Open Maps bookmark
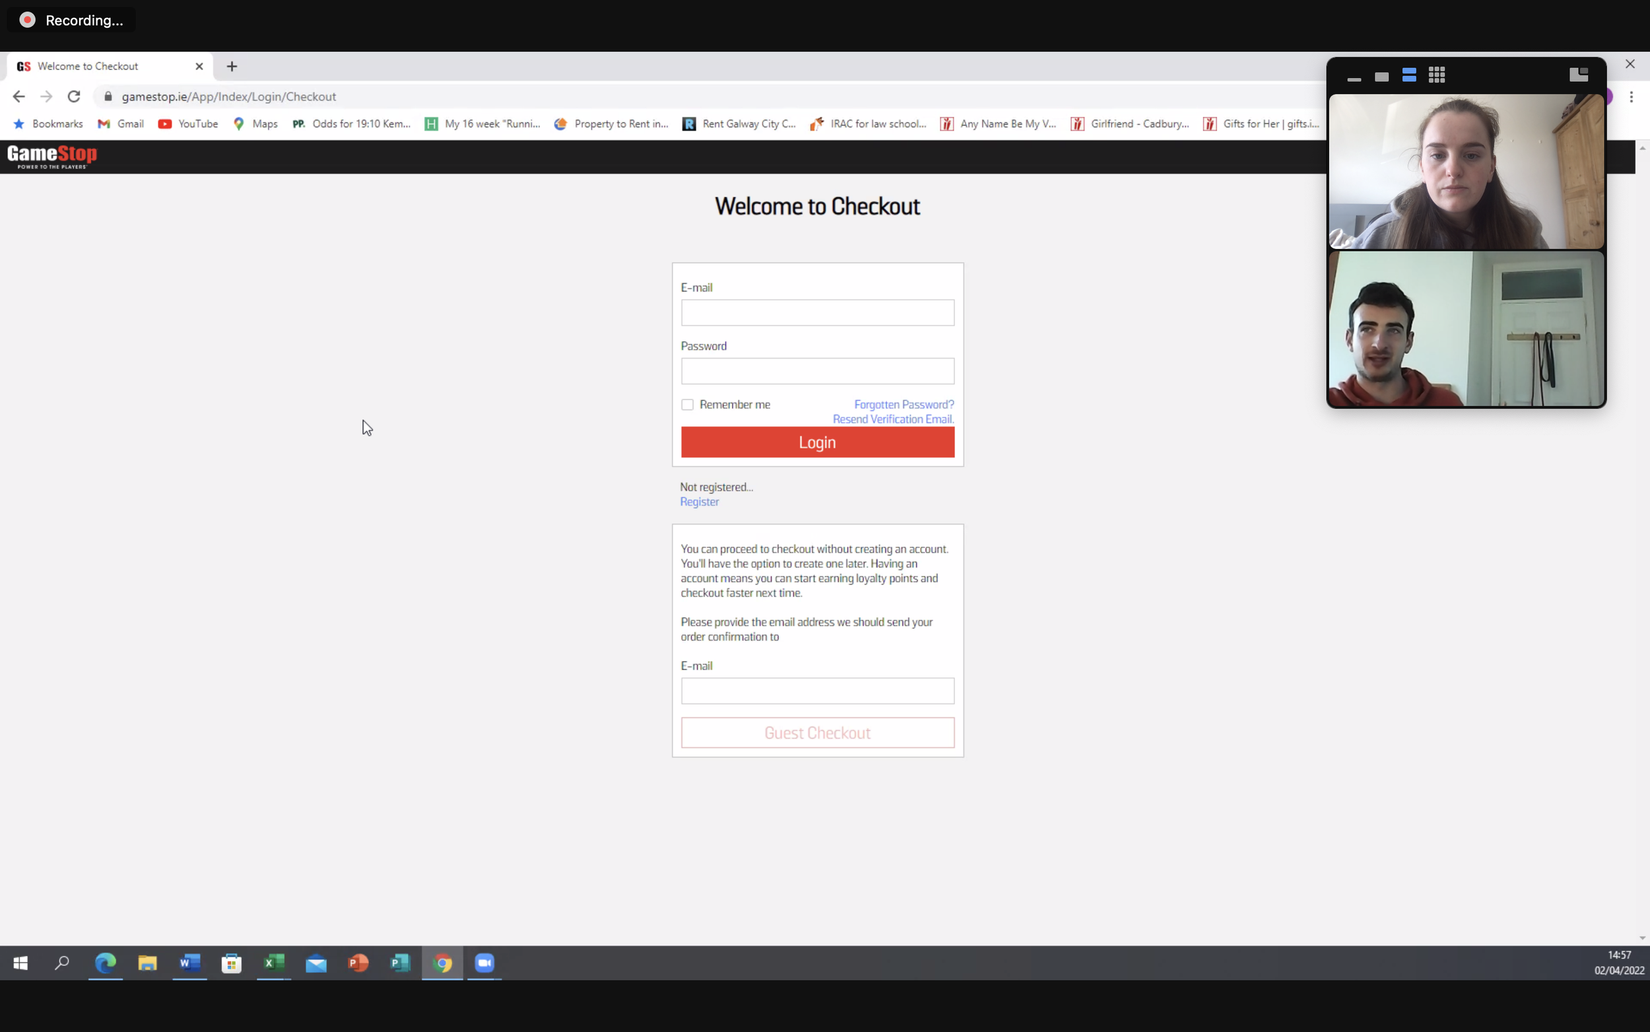Image resolution: width=1650 pixels, height=1032 pixels. (x=256, y=123)
